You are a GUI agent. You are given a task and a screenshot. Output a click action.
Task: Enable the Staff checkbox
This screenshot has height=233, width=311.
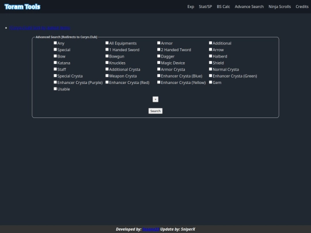(x=55, y=69)
